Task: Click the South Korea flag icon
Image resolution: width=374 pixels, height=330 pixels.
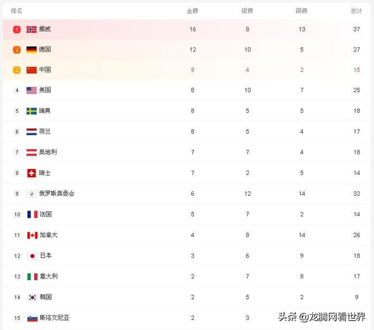Action: tap(32, 297)
